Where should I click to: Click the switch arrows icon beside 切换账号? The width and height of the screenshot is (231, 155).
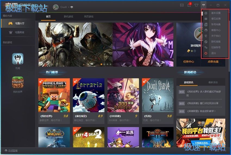[x=206, y=47]
